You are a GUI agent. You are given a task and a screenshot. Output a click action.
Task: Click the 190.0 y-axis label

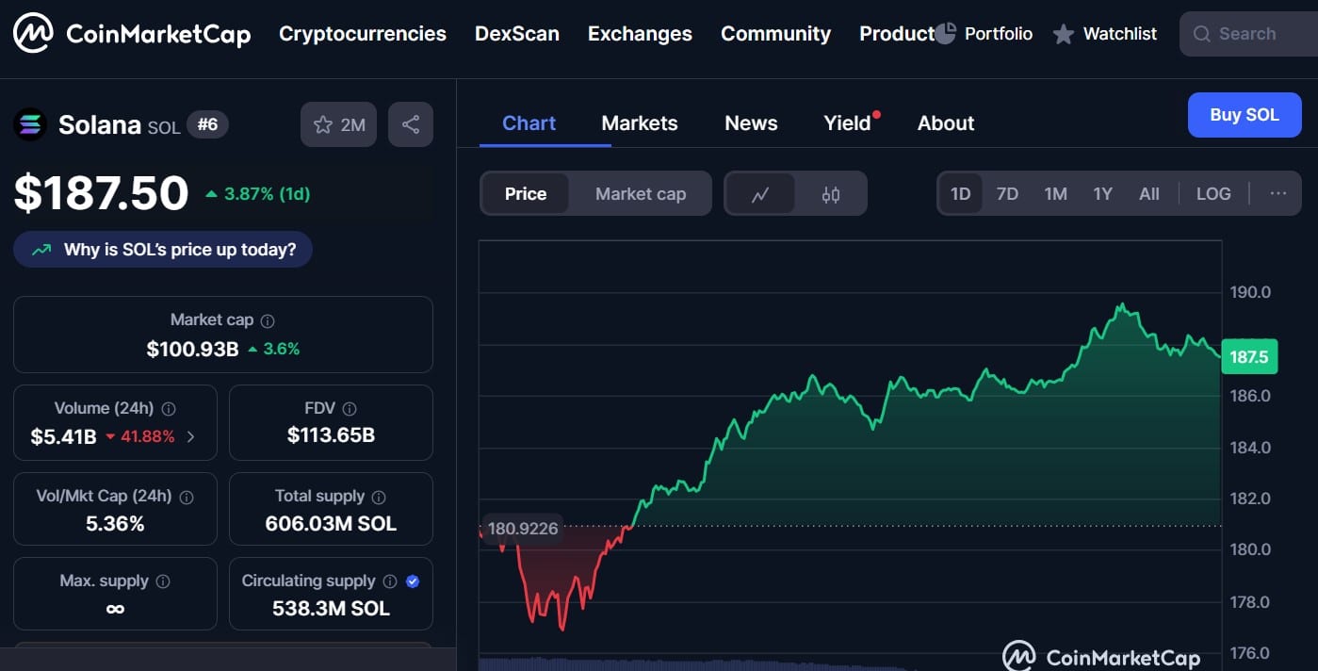[x=1250, y=292]
